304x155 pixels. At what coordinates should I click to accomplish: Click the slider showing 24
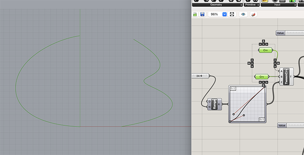click(x=201, y=76)
